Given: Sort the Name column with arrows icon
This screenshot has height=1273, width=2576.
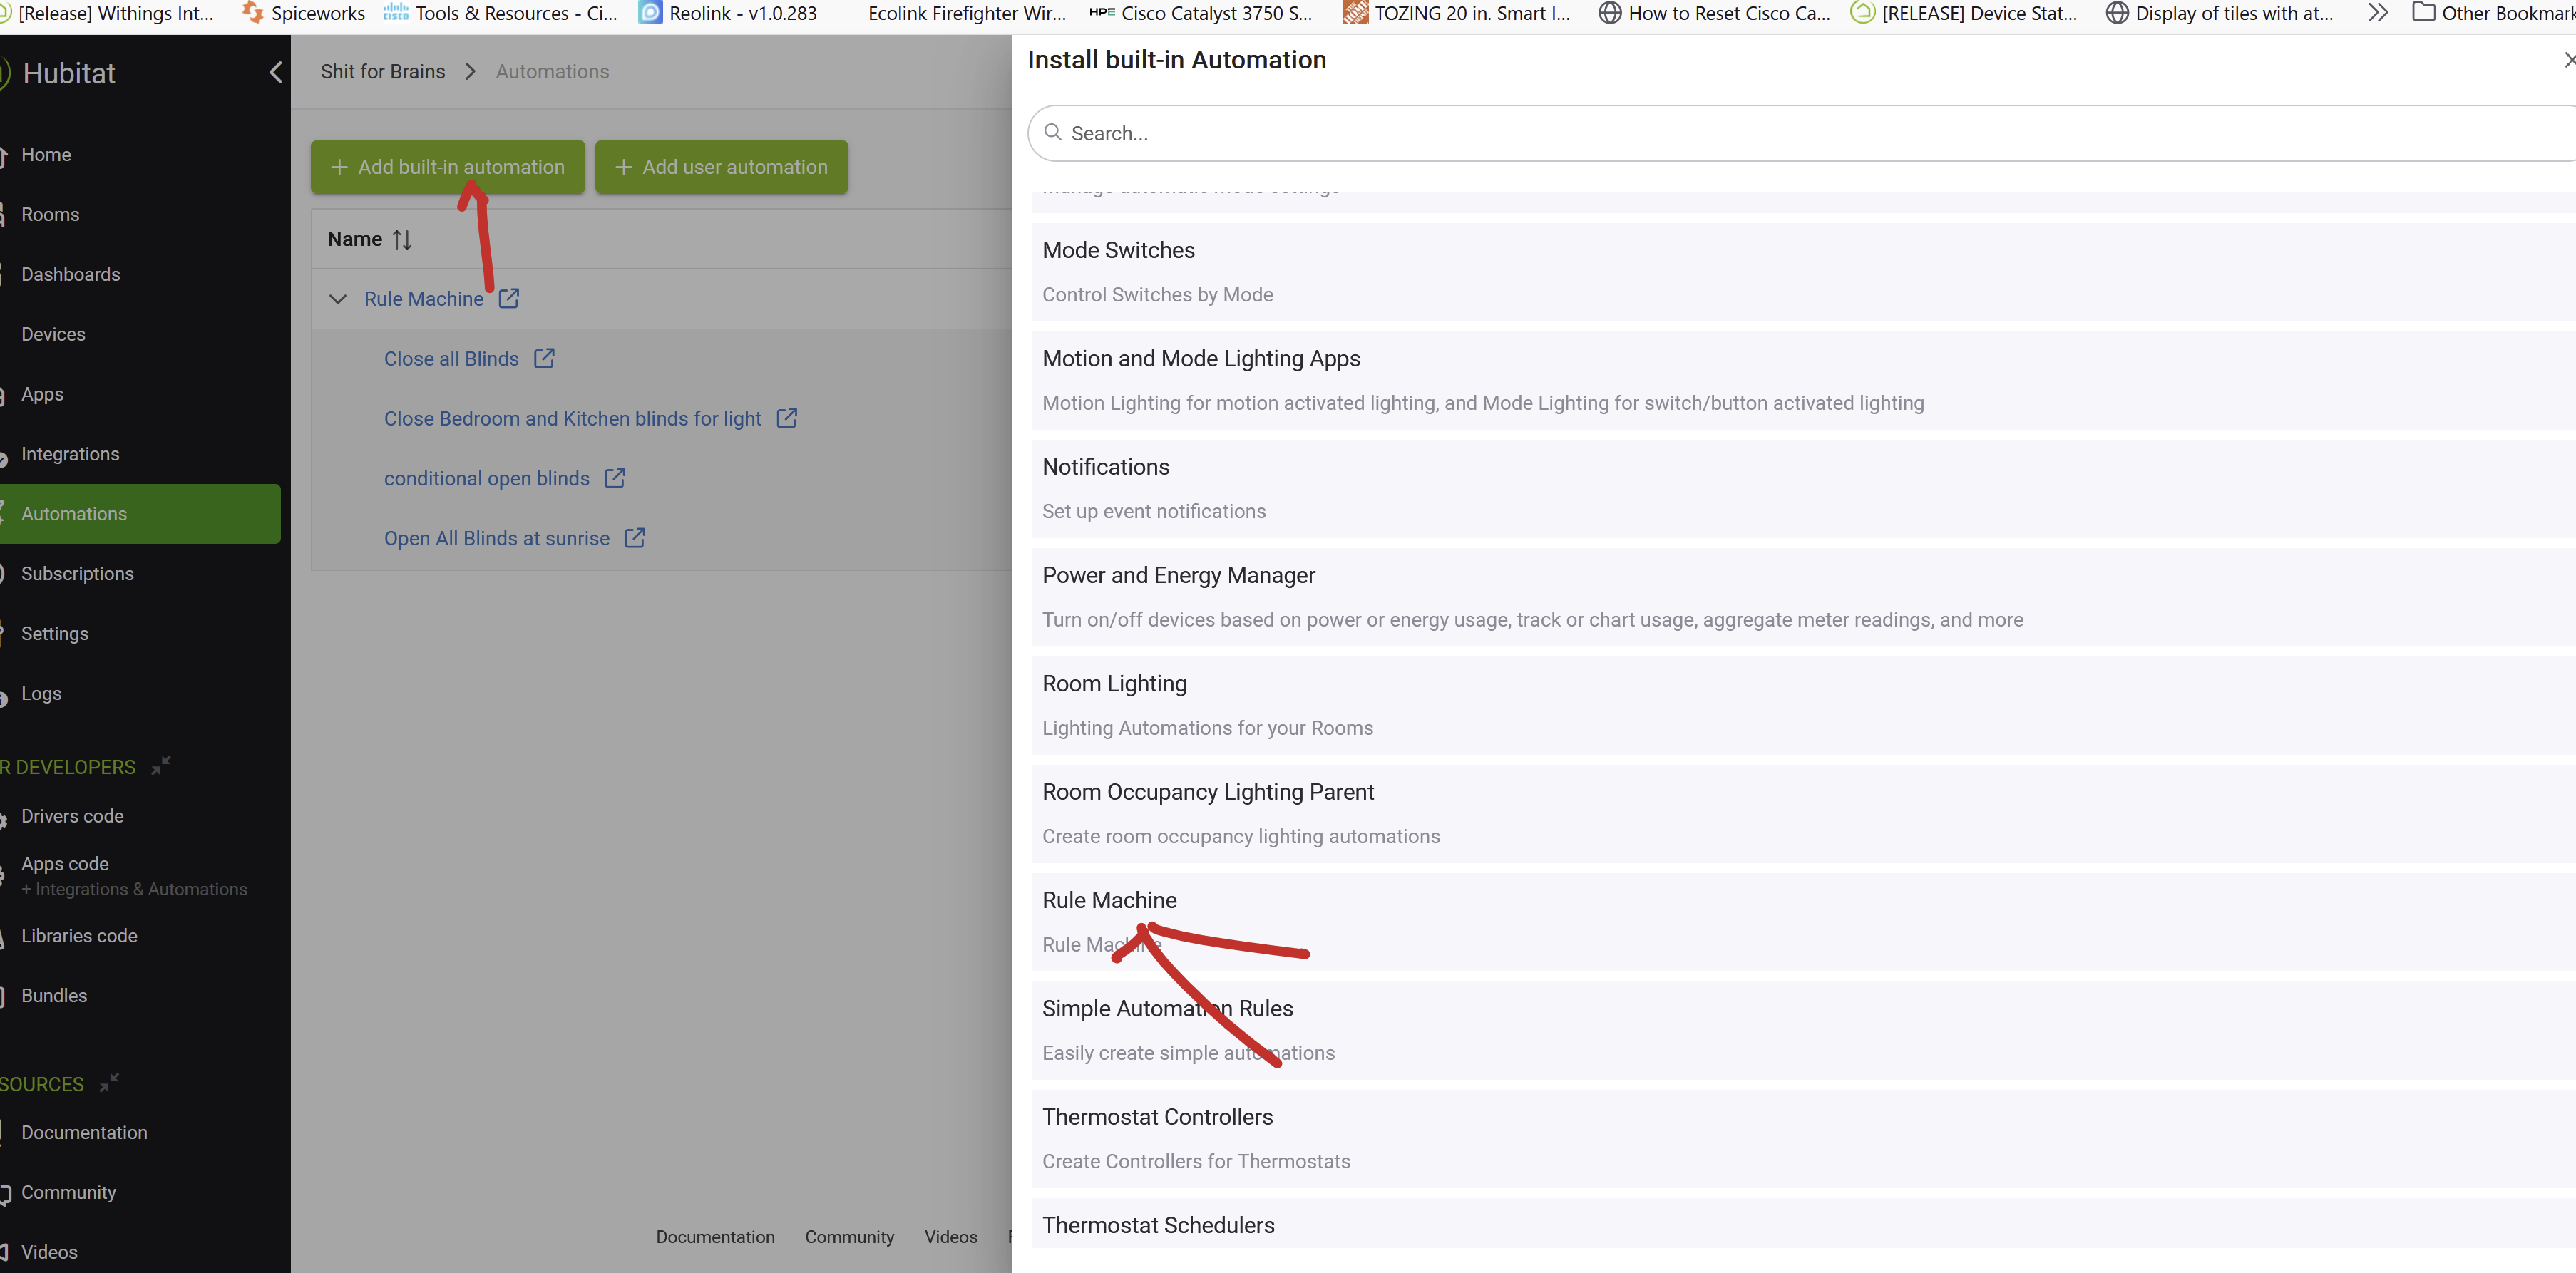Looking at the screenshot, I should 402,239.
